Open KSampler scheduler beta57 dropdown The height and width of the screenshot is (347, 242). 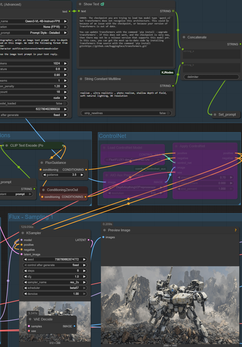[x=55, y=288]
